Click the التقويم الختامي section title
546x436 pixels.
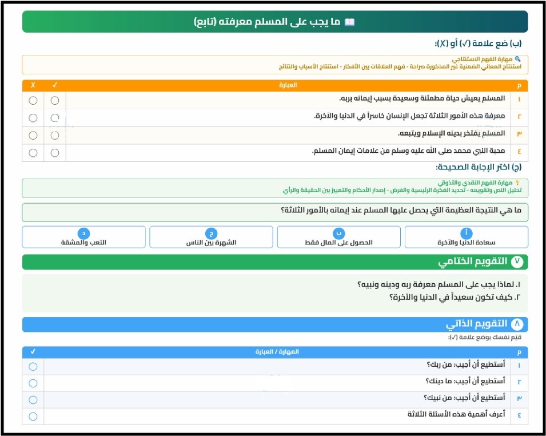click(472, 261)
